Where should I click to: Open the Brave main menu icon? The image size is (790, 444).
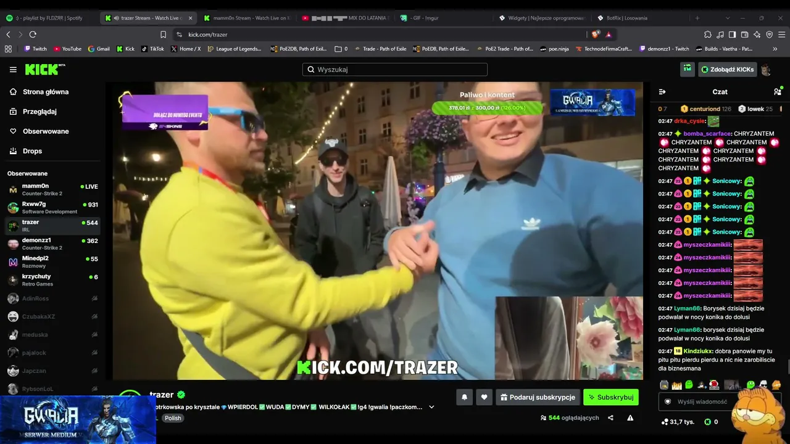[x=781, y=35]
